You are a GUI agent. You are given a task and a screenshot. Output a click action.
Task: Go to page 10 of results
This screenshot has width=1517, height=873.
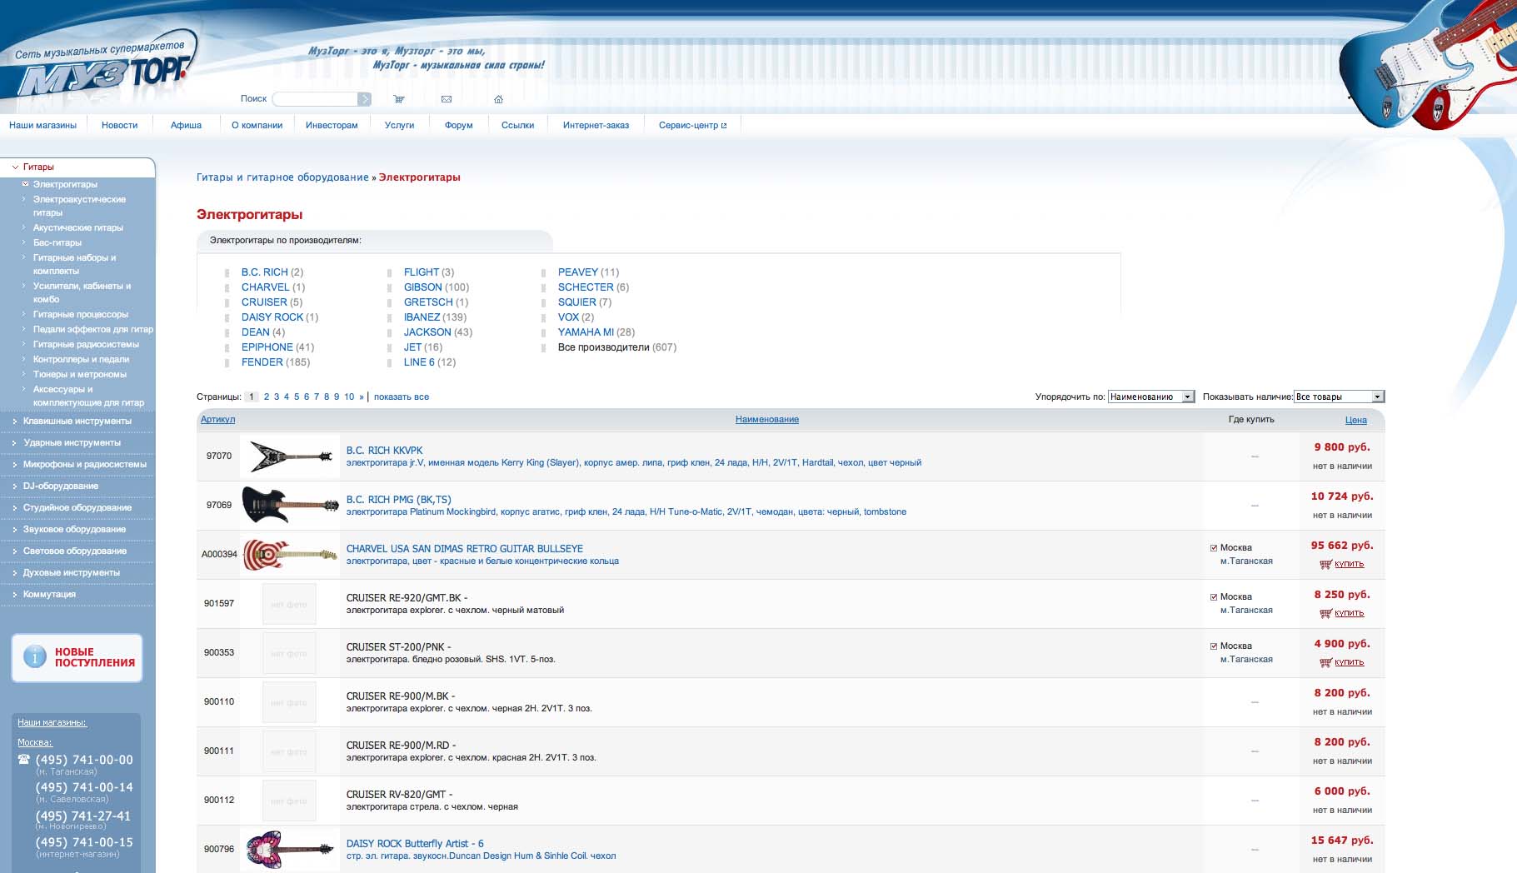click(349, 397)
